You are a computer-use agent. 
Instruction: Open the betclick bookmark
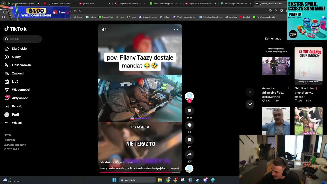244,17
